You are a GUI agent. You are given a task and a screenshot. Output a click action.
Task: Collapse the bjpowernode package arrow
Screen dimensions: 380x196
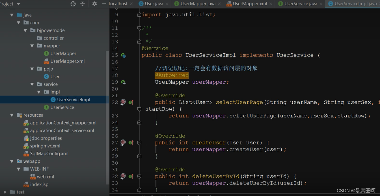click(25, 30)
